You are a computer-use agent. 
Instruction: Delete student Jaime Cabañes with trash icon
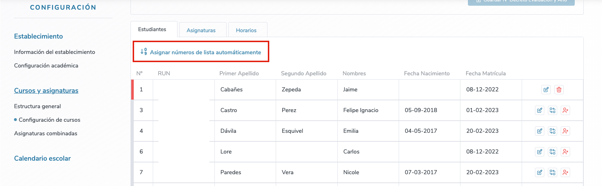(559, 90)
